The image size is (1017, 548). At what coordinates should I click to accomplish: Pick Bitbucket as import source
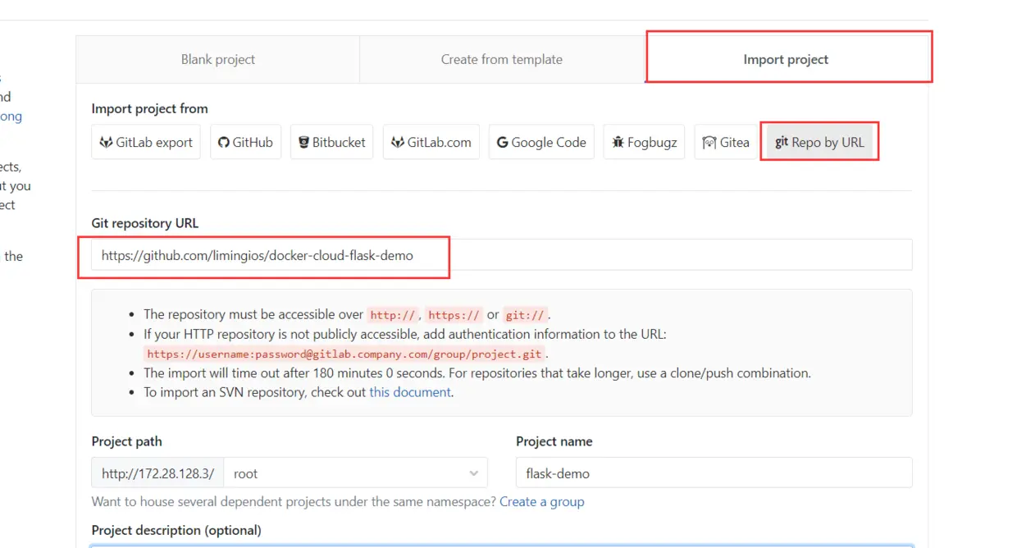(x=332, y=142)
